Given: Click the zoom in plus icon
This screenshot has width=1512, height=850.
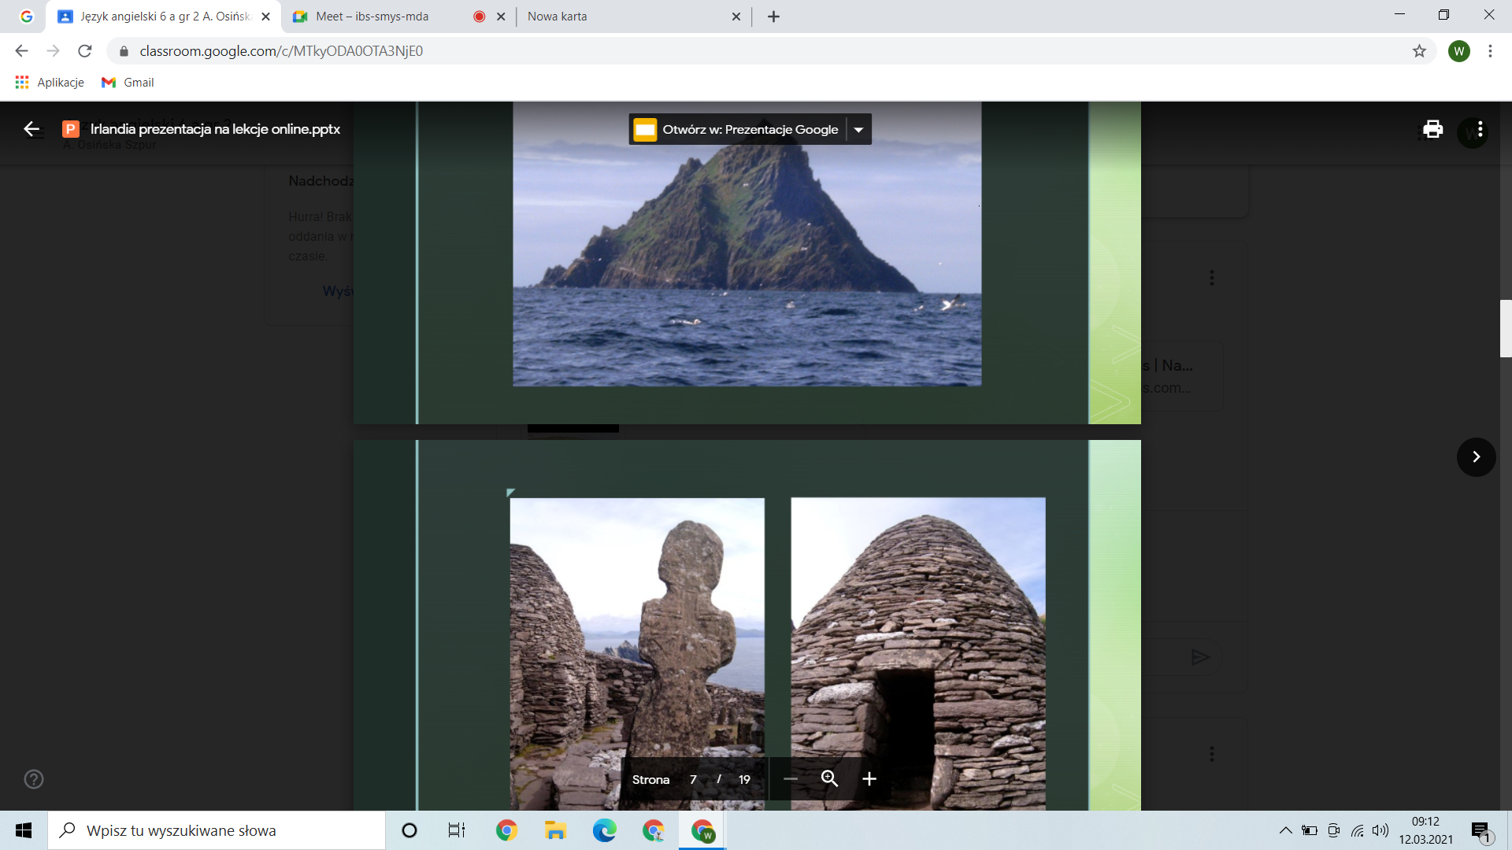Looking at the screenshot, I should pyautogui.click(x=869, y=779).
